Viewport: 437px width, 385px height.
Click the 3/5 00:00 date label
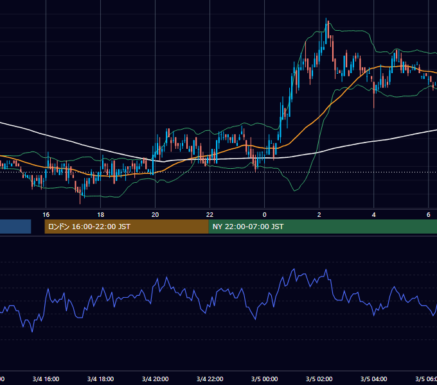click(265, 379)
